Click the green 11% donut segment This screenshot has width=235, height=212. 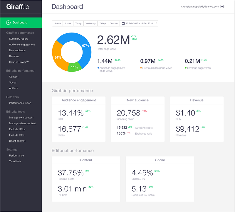point(75,67)
